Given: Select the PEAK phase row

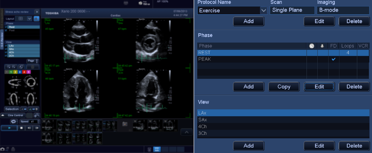Looking at the screenshot, I should pyautogui.click(x=283, y=59).
